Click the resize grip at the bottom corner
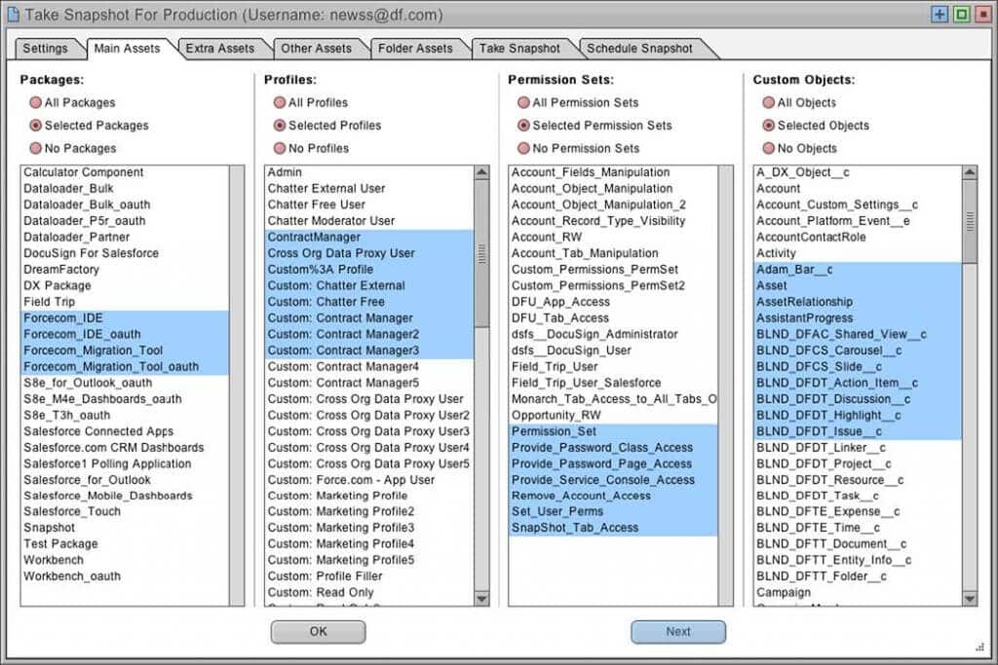This screenshot has height=665, width=998. click(979, 647)
